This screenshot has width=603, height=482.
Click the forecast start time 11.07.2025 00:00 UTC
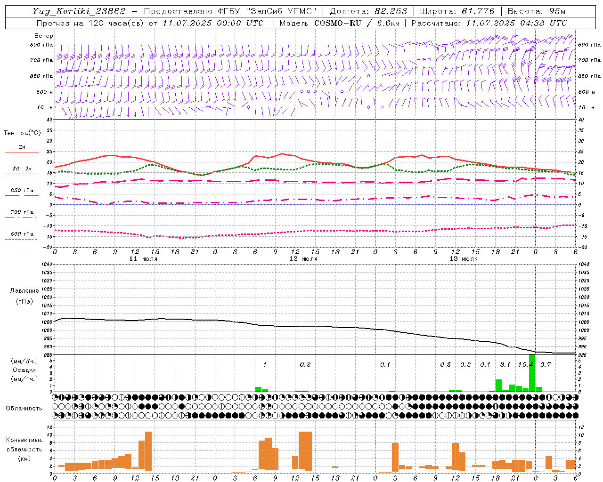[213, 23]
